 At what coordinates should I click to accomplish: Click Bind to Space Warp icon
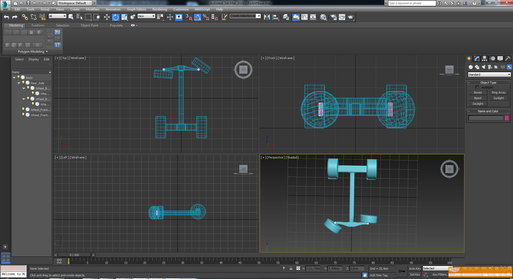coord(42,17)
